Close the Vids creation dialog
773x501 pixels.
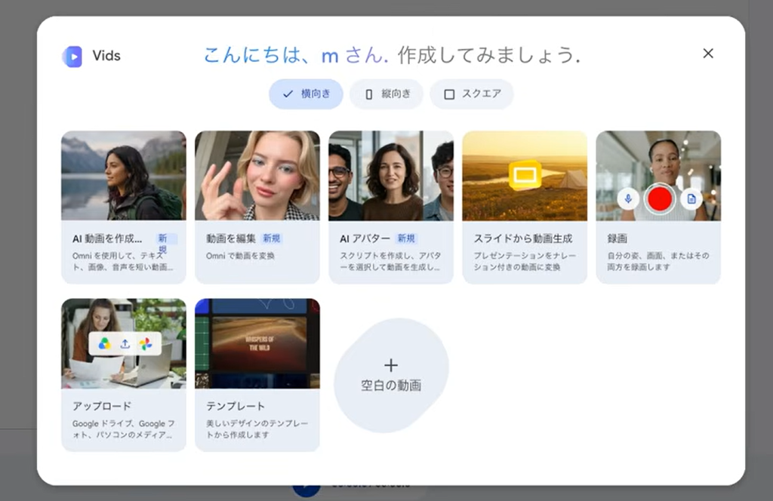pyautogui.click(x=708, y=54)
